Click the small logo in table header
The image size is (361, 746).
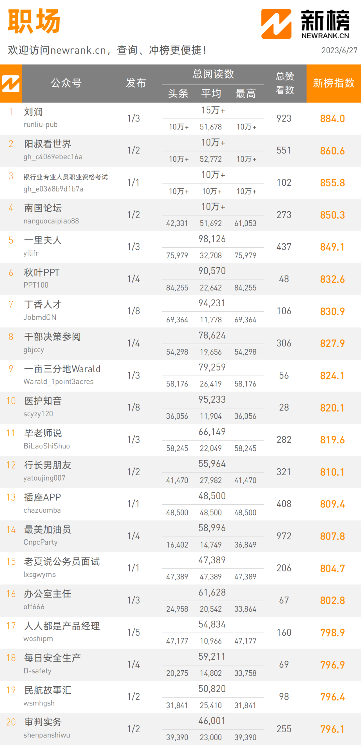11,83
